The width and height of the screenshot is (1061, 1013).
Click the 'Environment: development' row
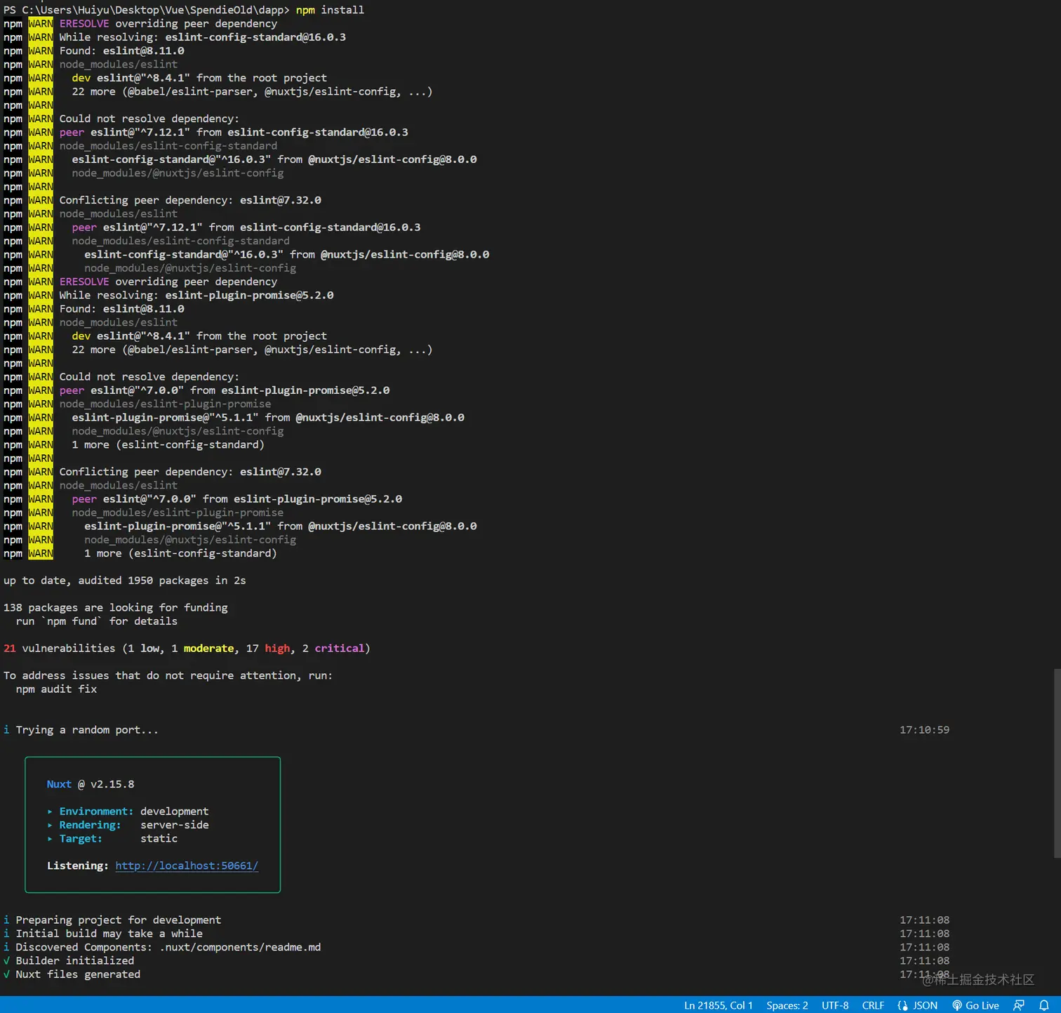128,812
